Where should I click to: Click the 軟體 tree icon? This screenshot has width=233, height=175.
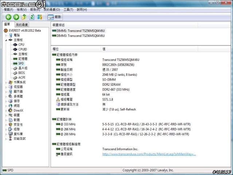pos(11,120)
